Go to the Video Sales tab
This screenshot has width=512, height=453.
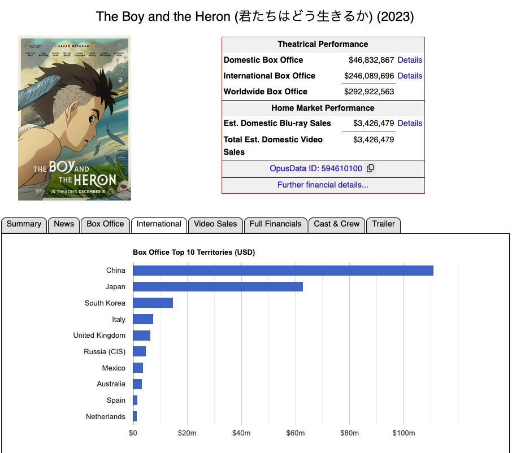click(215, 224)
